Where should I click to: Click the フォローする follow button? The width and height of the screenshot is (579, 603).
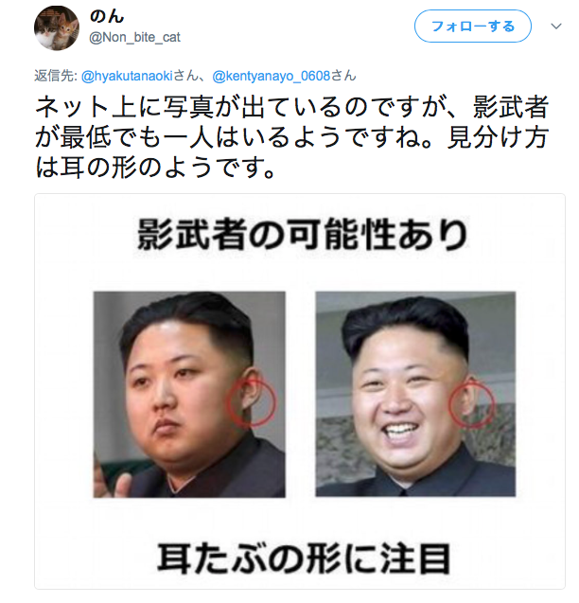[473, 27]
